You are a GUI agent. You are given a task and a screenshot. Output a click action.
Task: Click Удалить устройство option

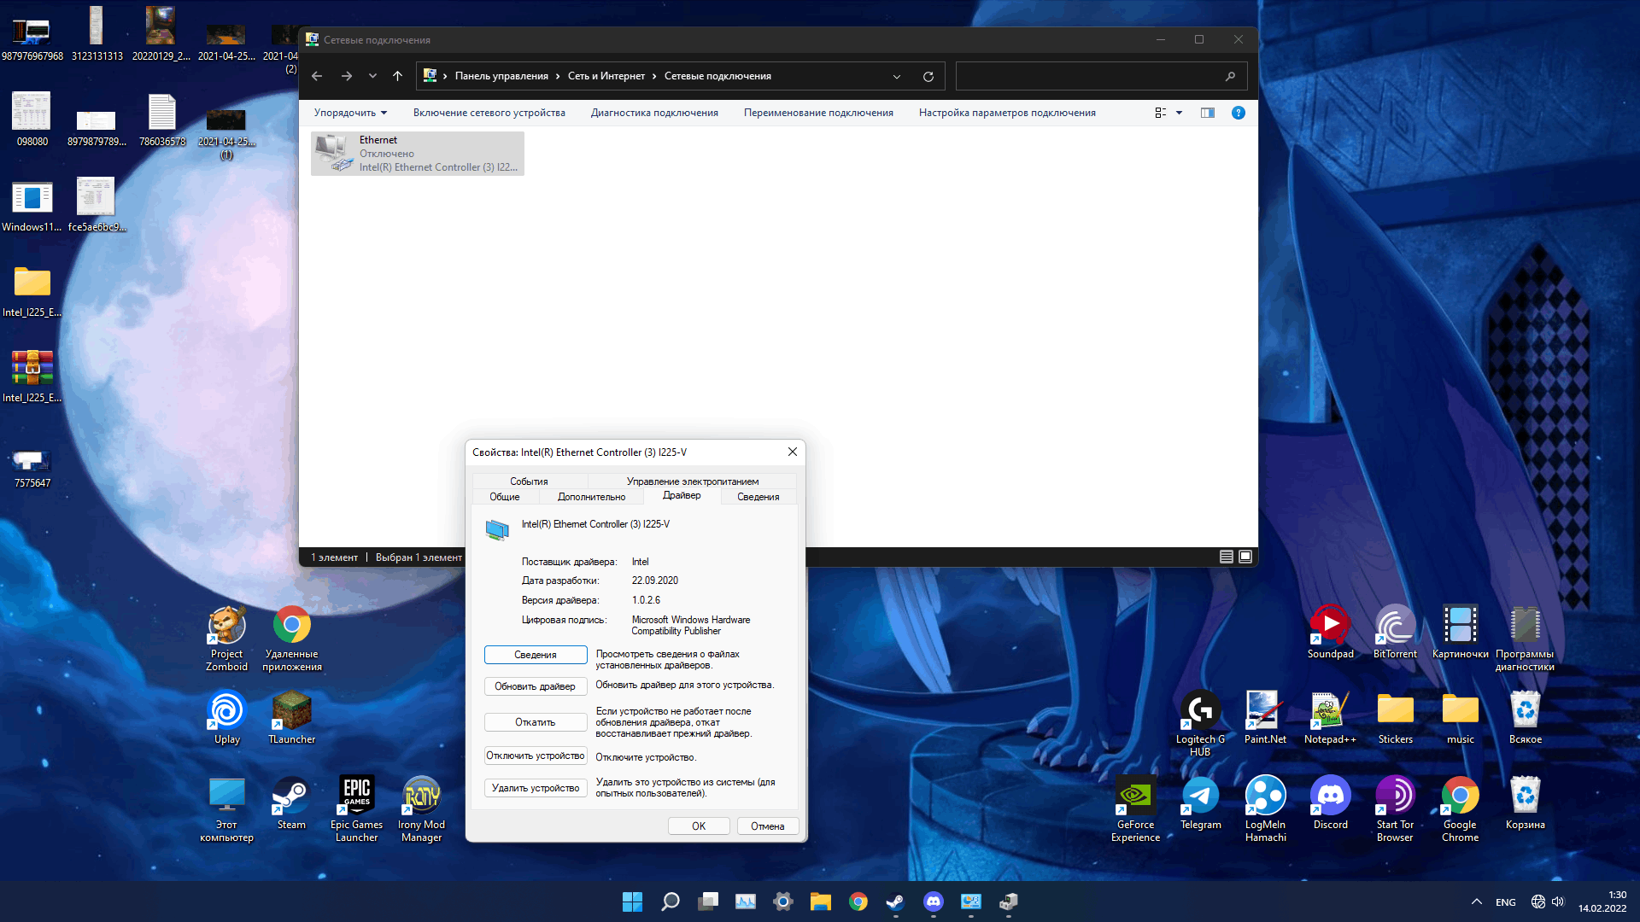(535, 787)
